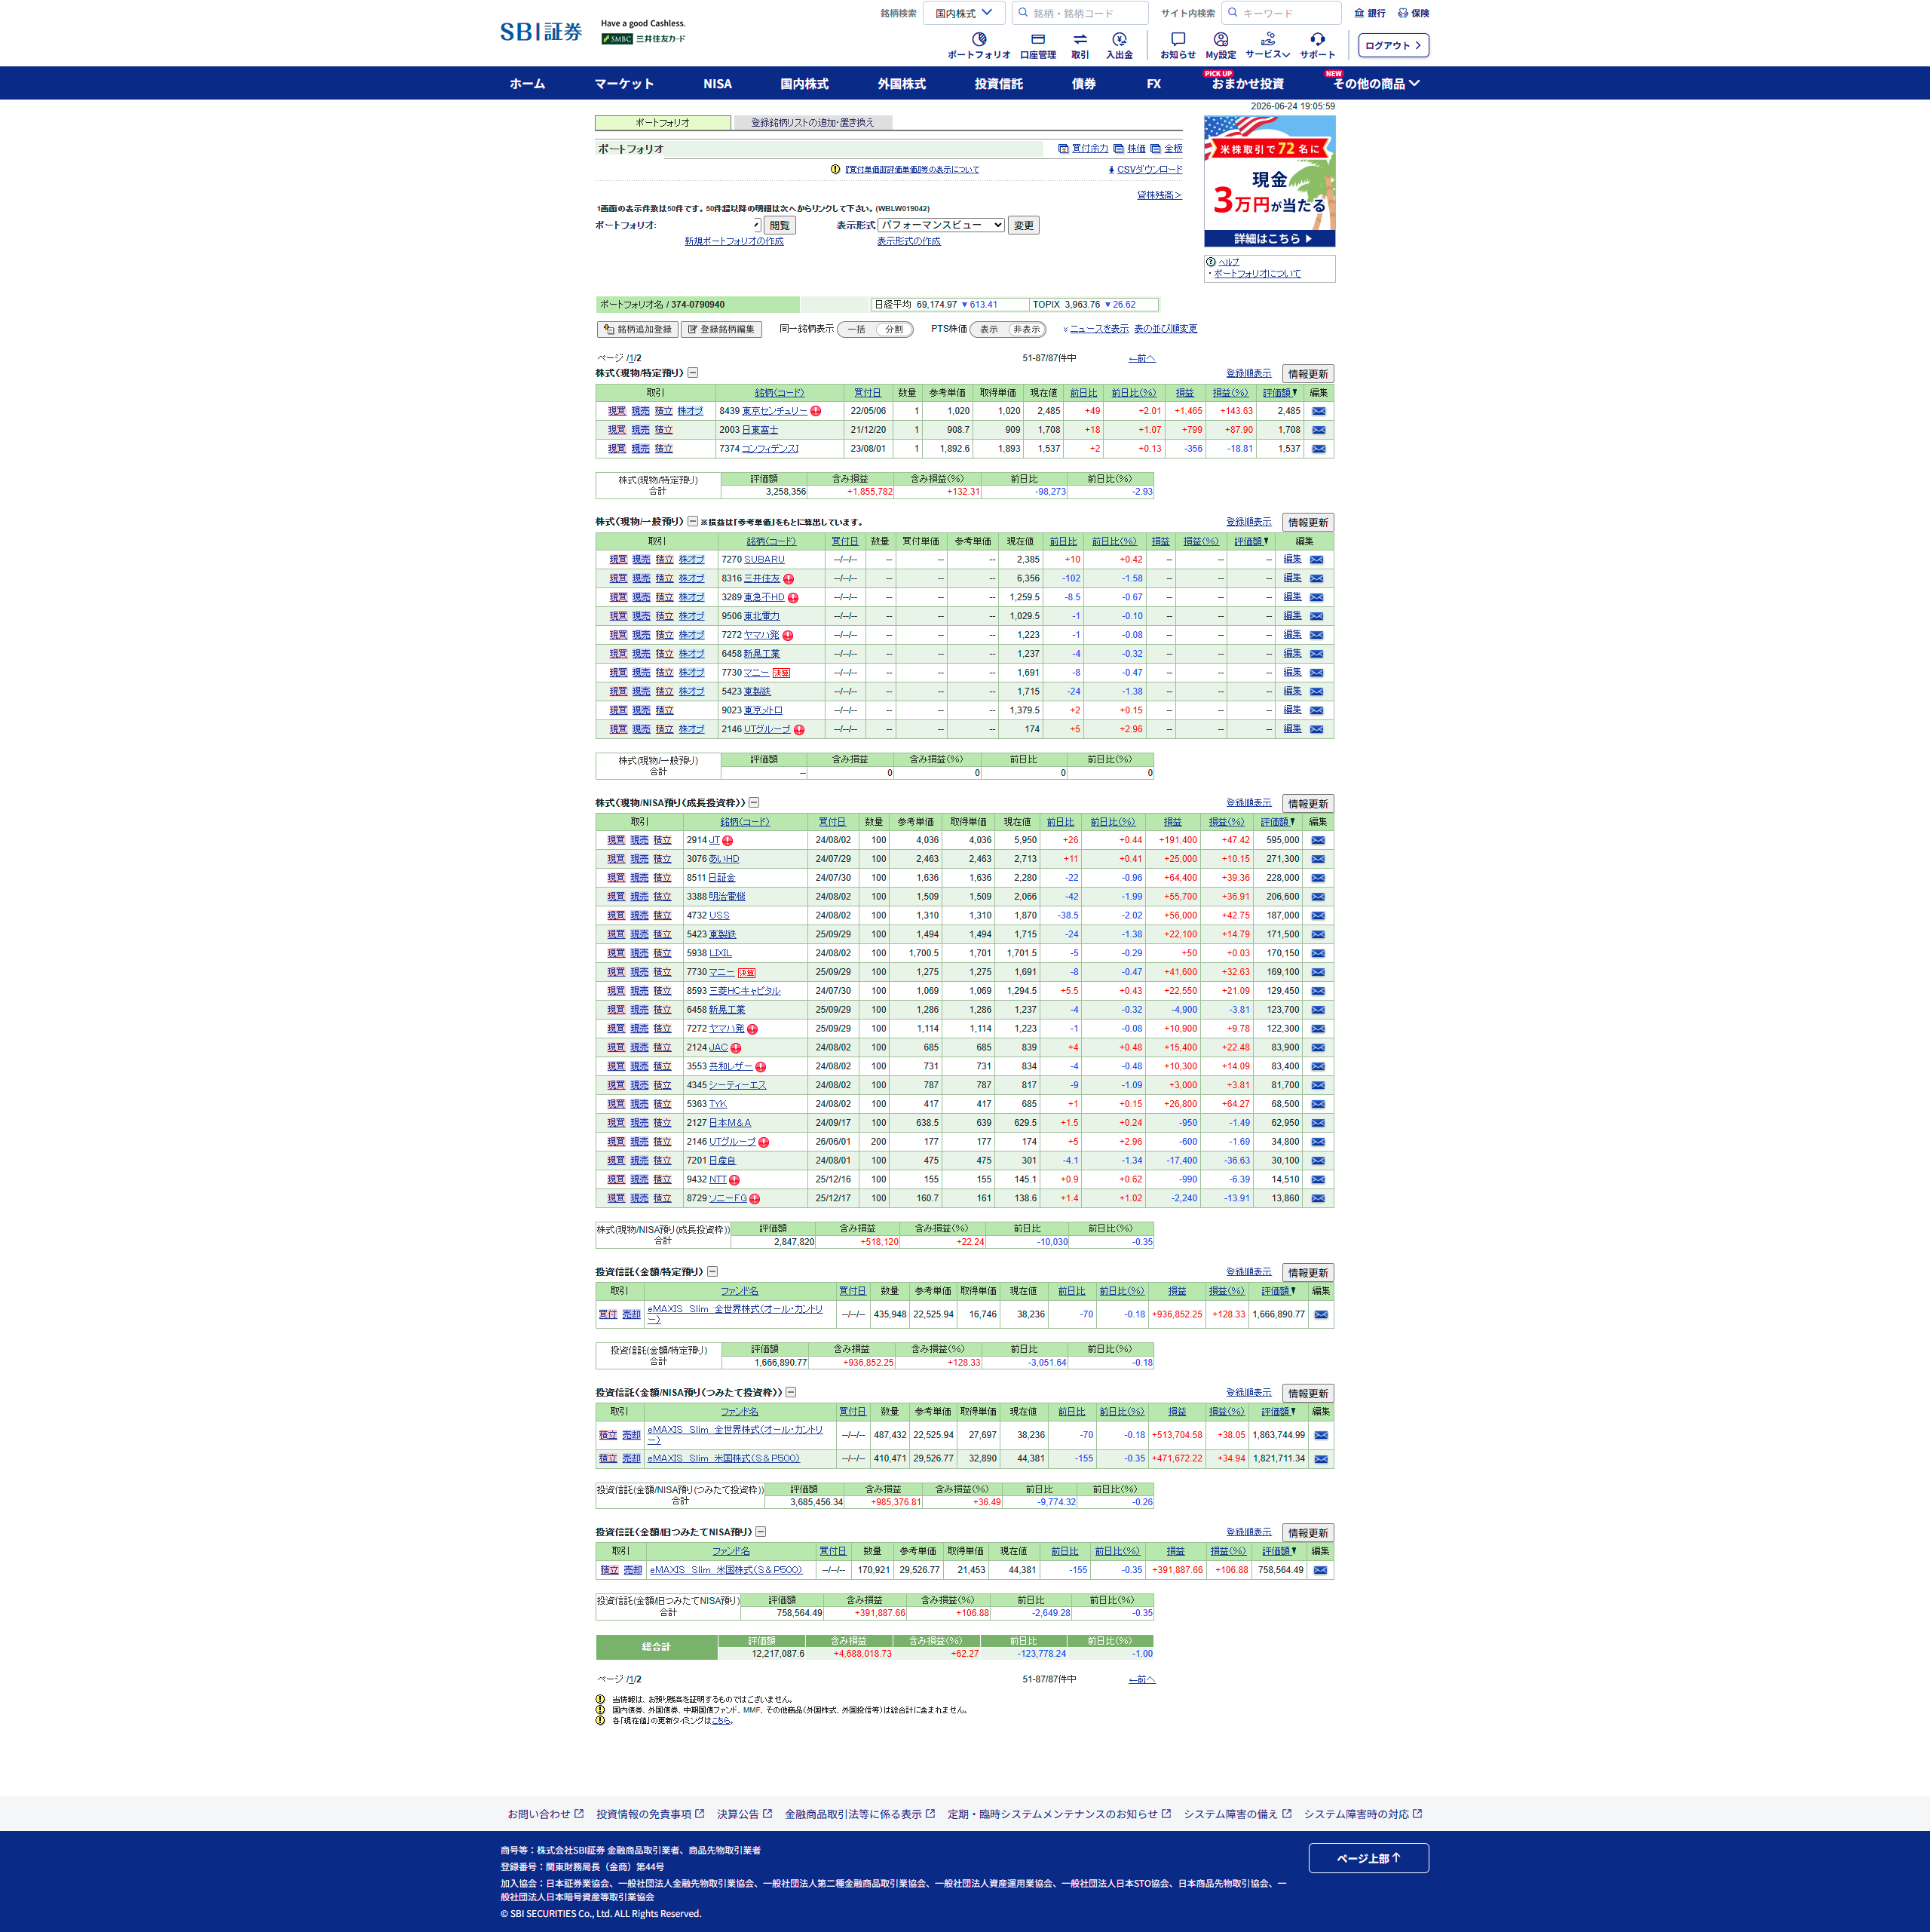
Task: Open 投資信託 navigation item
Action: pyautogui.click(x=998, y=84)
